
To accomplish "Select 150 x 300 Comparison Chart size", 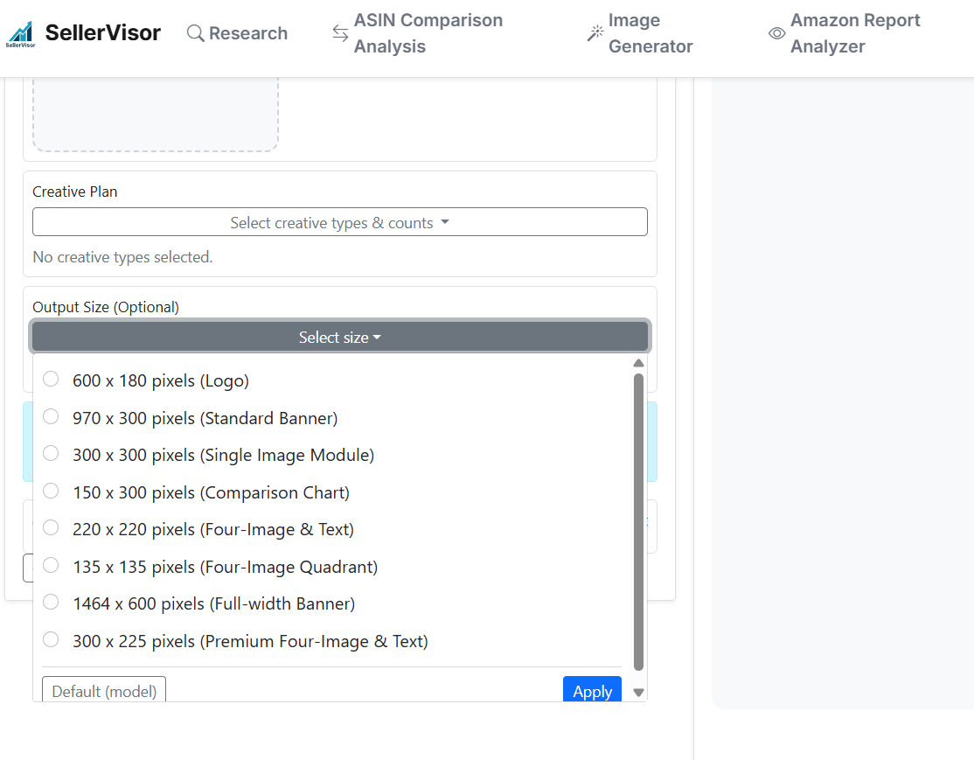I will point(51,491).
